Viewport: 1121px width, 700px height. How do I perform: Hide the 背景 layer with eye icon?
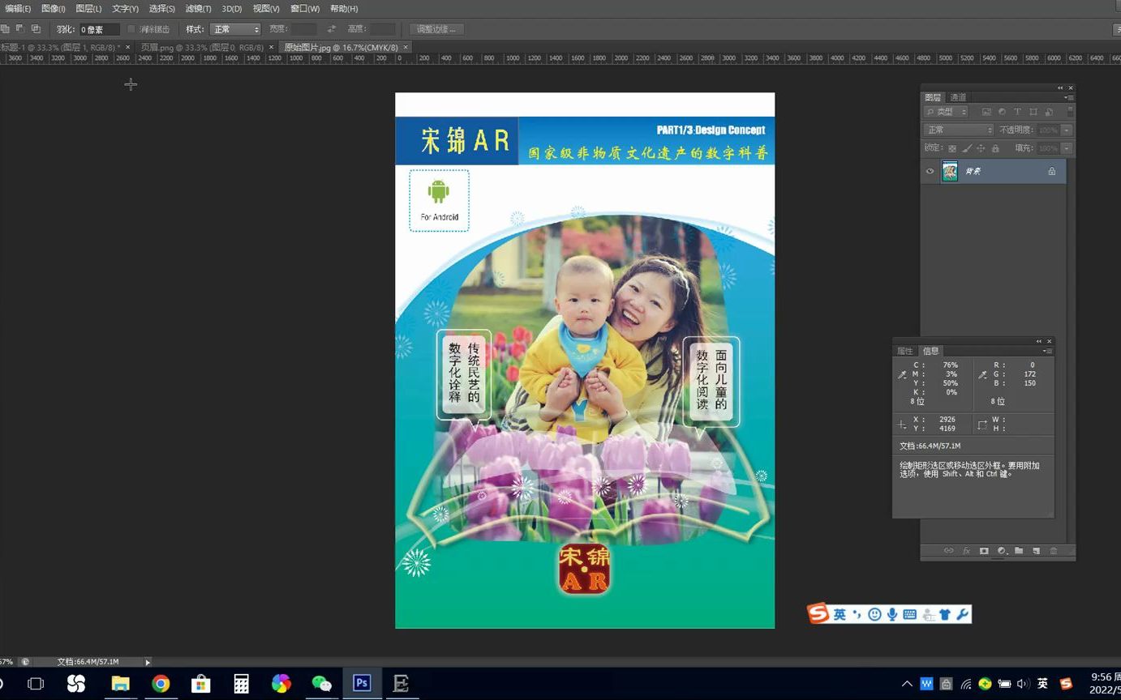[930, 171]
